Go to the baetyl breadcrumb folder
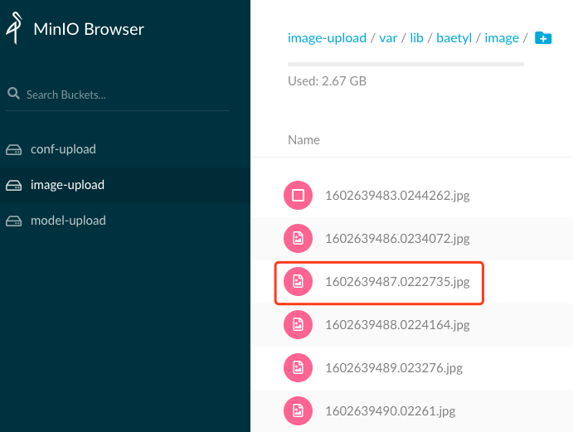573x432 pixels. coord(454,38)
